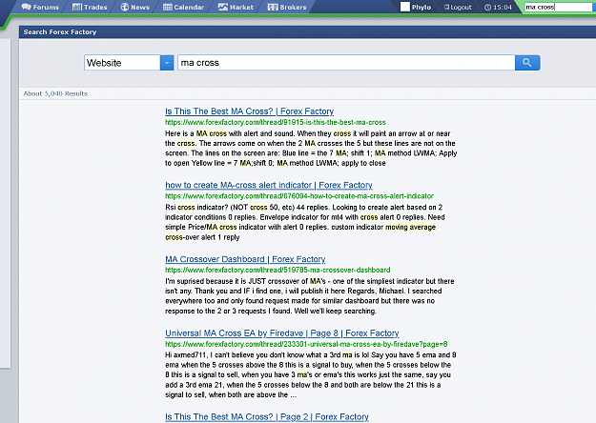Open "Universal MA Cross EA by Firedave" result

[282, 333]
